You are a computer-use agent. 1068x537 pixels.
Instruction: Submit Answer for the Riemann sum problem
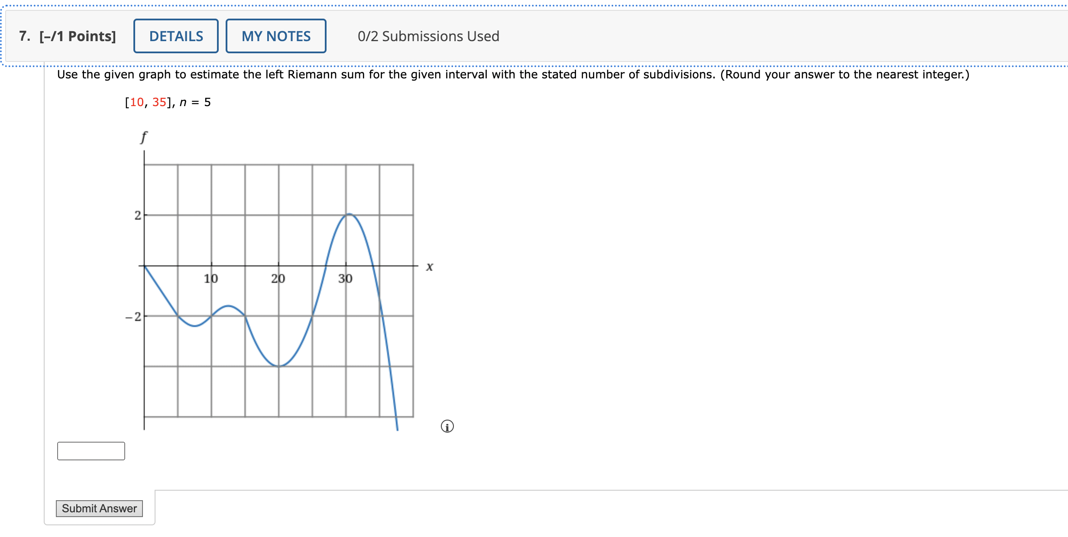click(99, 508)
